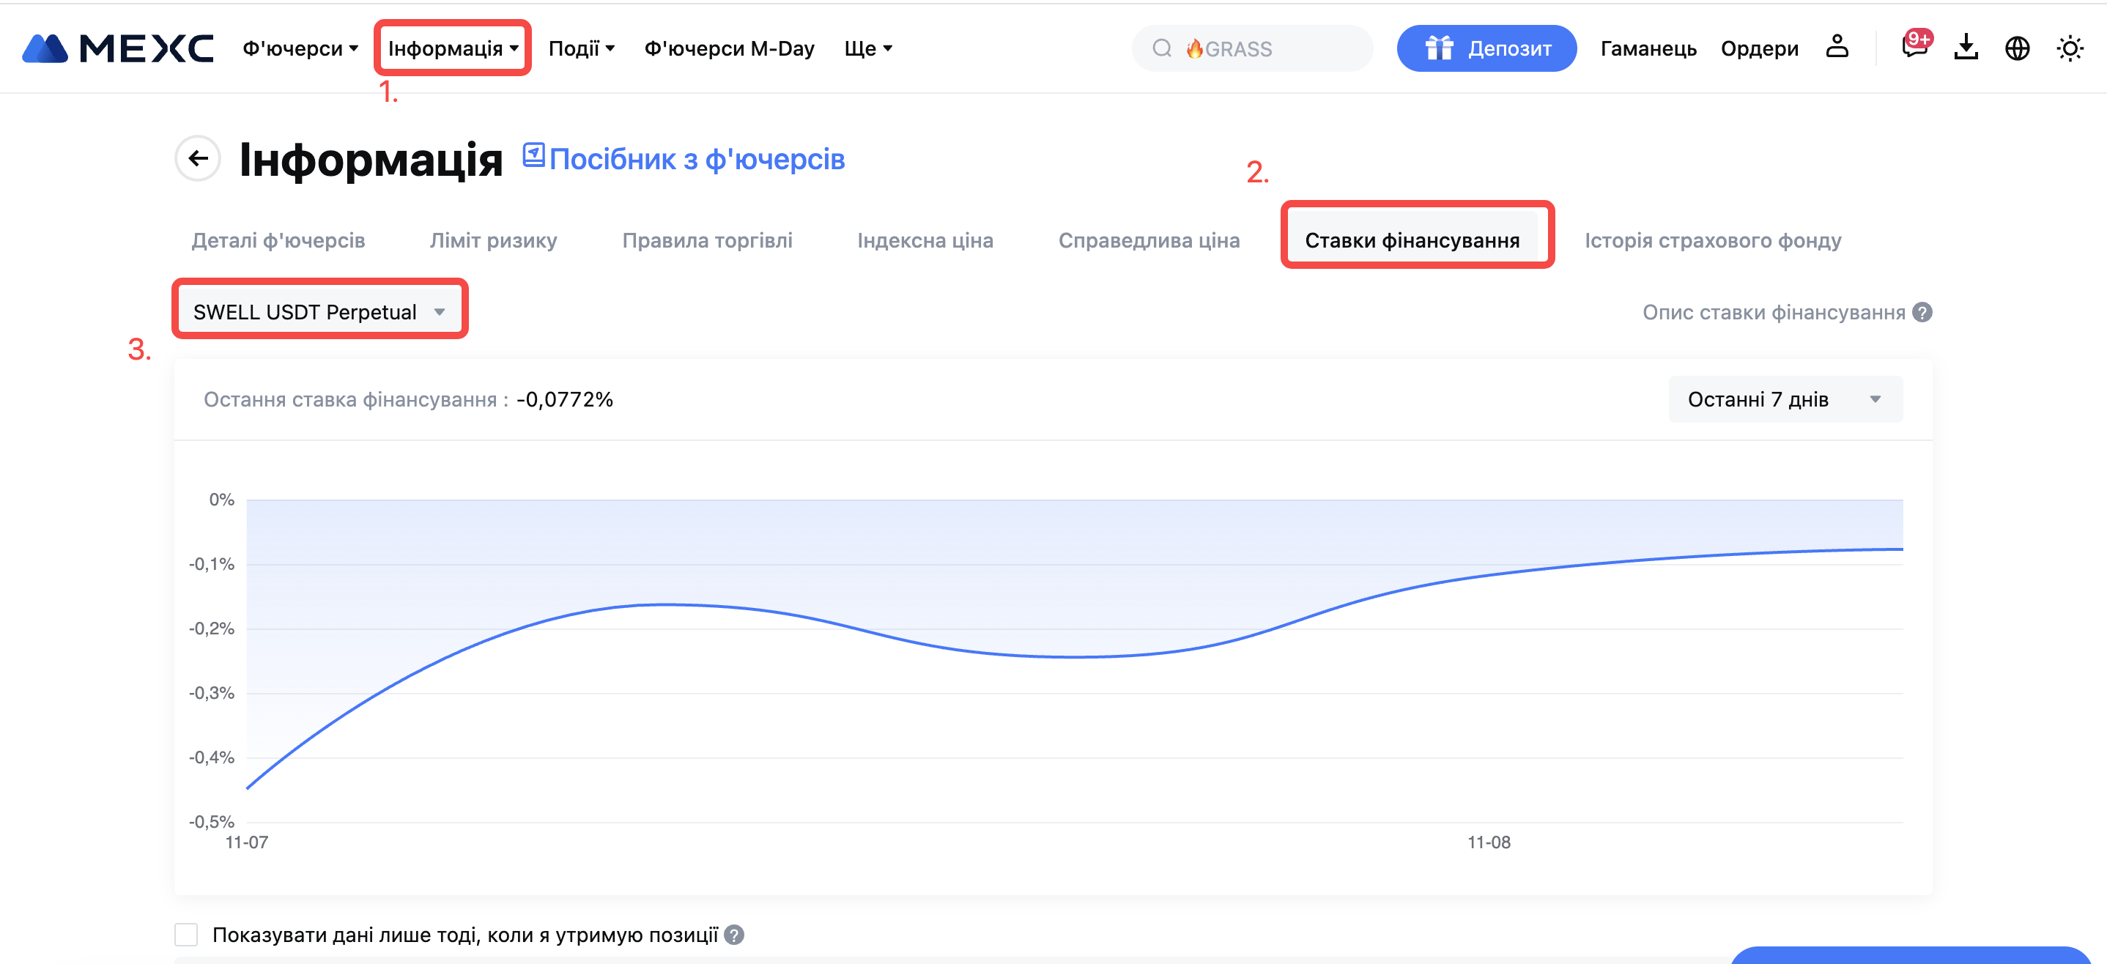2107x964 pixels.
Task: Click the MEXC logo
Action: [x=118, y=48]
